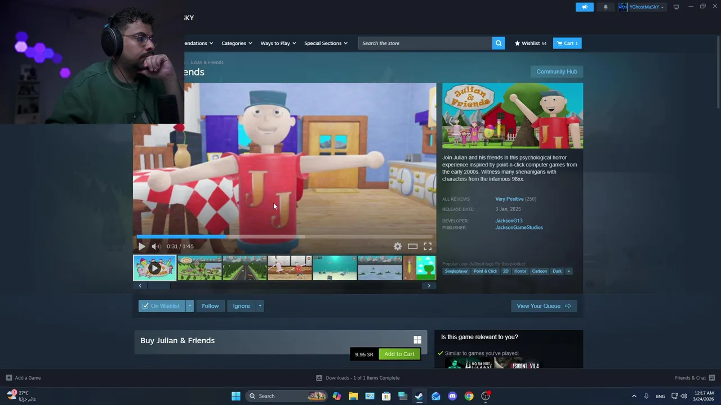Seek on the trailer progress bar

pos(284,237)
